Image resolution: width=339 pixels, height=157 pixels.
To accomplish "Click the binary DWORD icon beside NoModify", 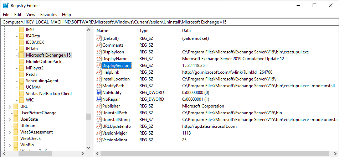I will [99, 93].
